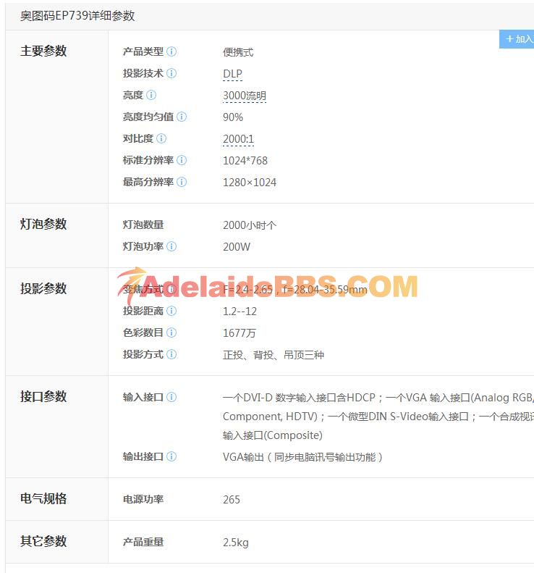Click the help icon next to 最高分辨率
The width and height of the screenshot is (534, 573).
(182, 183)
